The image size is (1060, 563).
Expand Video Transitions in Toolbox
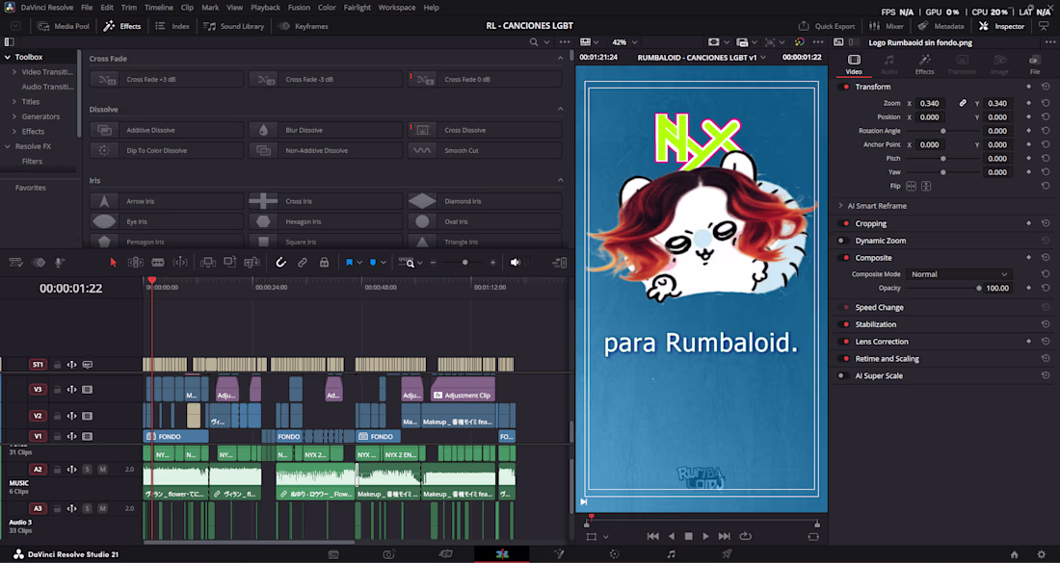pyautogui.click(x=14, y=72)
